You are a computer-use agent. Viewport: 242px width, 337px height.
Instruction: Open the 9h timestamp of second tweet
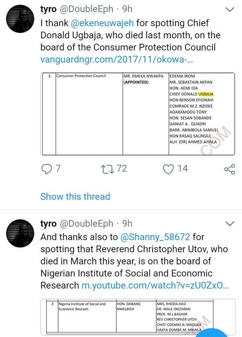[127, 224]
